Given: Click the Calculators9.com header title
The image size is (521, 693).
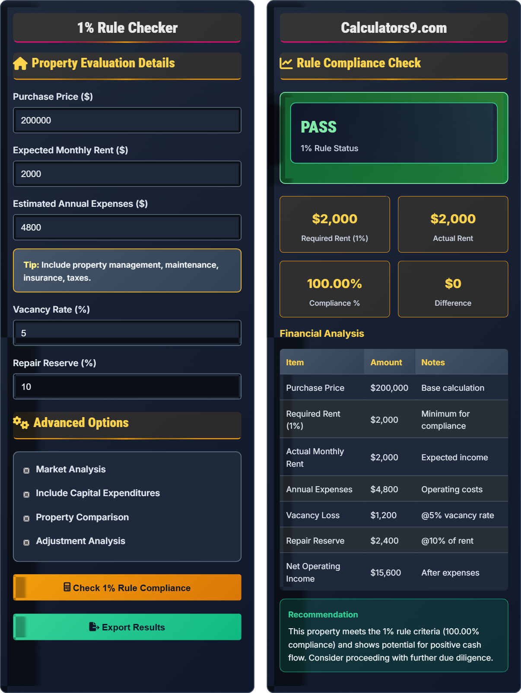Looking at the screenshot, I should point(394,28).
